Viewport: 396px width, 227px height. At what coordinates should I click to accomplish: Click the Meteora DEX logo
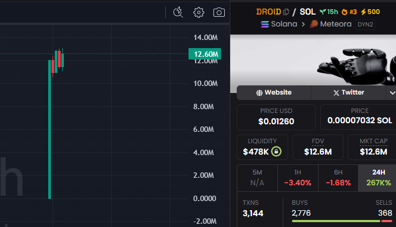click(314, 24)
